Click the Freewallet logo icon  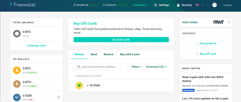coord(11,5)
